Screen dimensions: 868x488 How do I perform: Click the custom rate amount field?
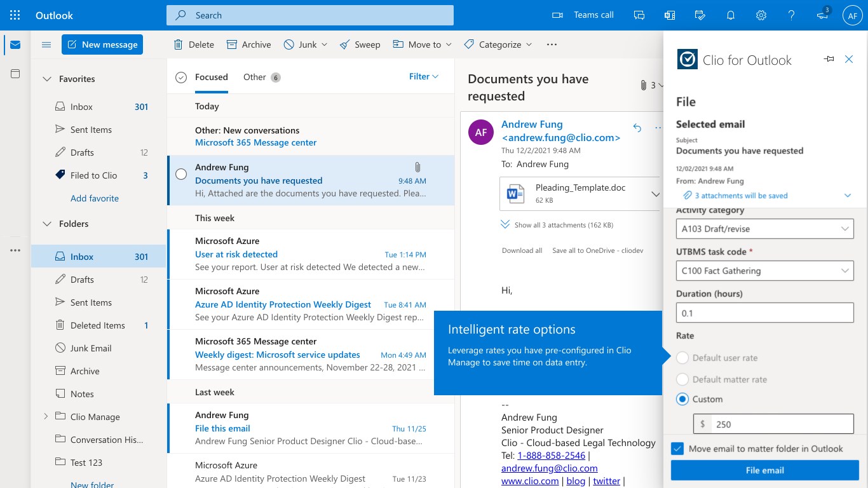coord(773,424)
